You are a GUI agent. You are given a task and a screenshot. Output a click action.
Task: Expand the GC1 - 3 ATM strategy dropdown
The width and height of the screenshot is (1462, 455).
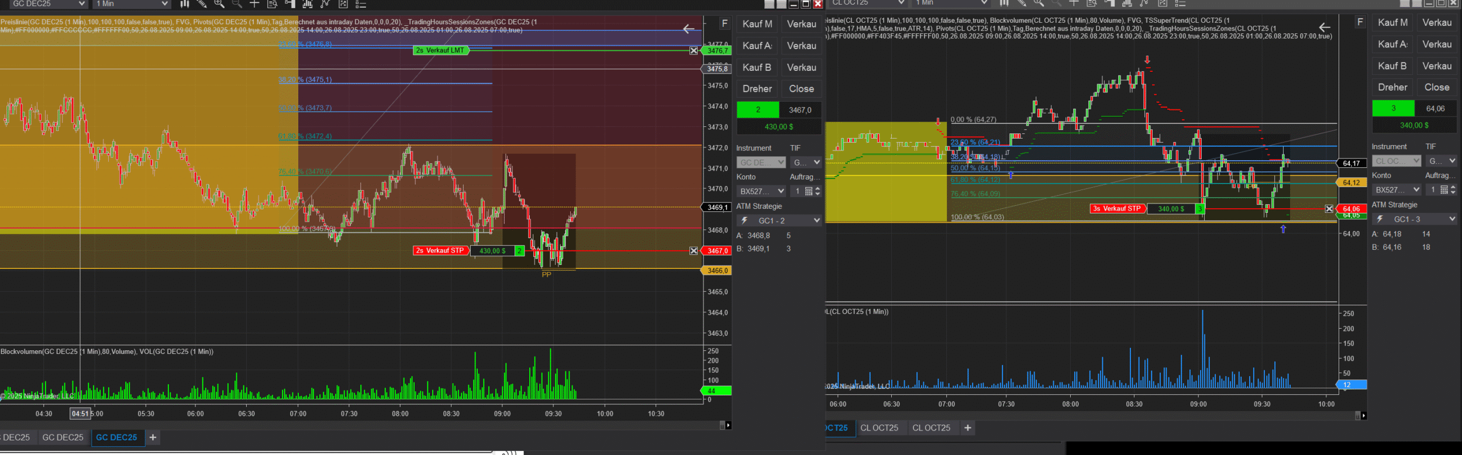1452,219
